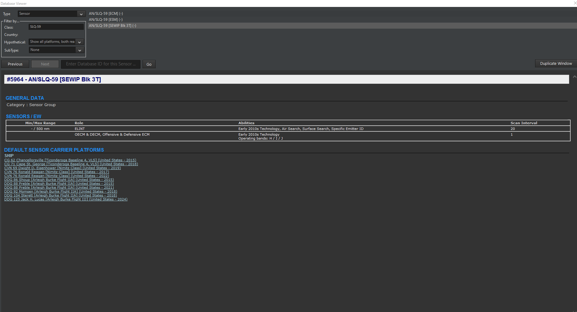Open the CVN 76 Ronald Reagan 2022 link
Viewport: 577px width, 312px height.
pyautogui.click(x=56, y=175)
